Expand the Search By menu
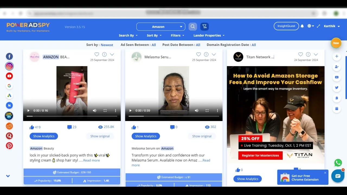347x195 pixels. [x=128, y=35]
